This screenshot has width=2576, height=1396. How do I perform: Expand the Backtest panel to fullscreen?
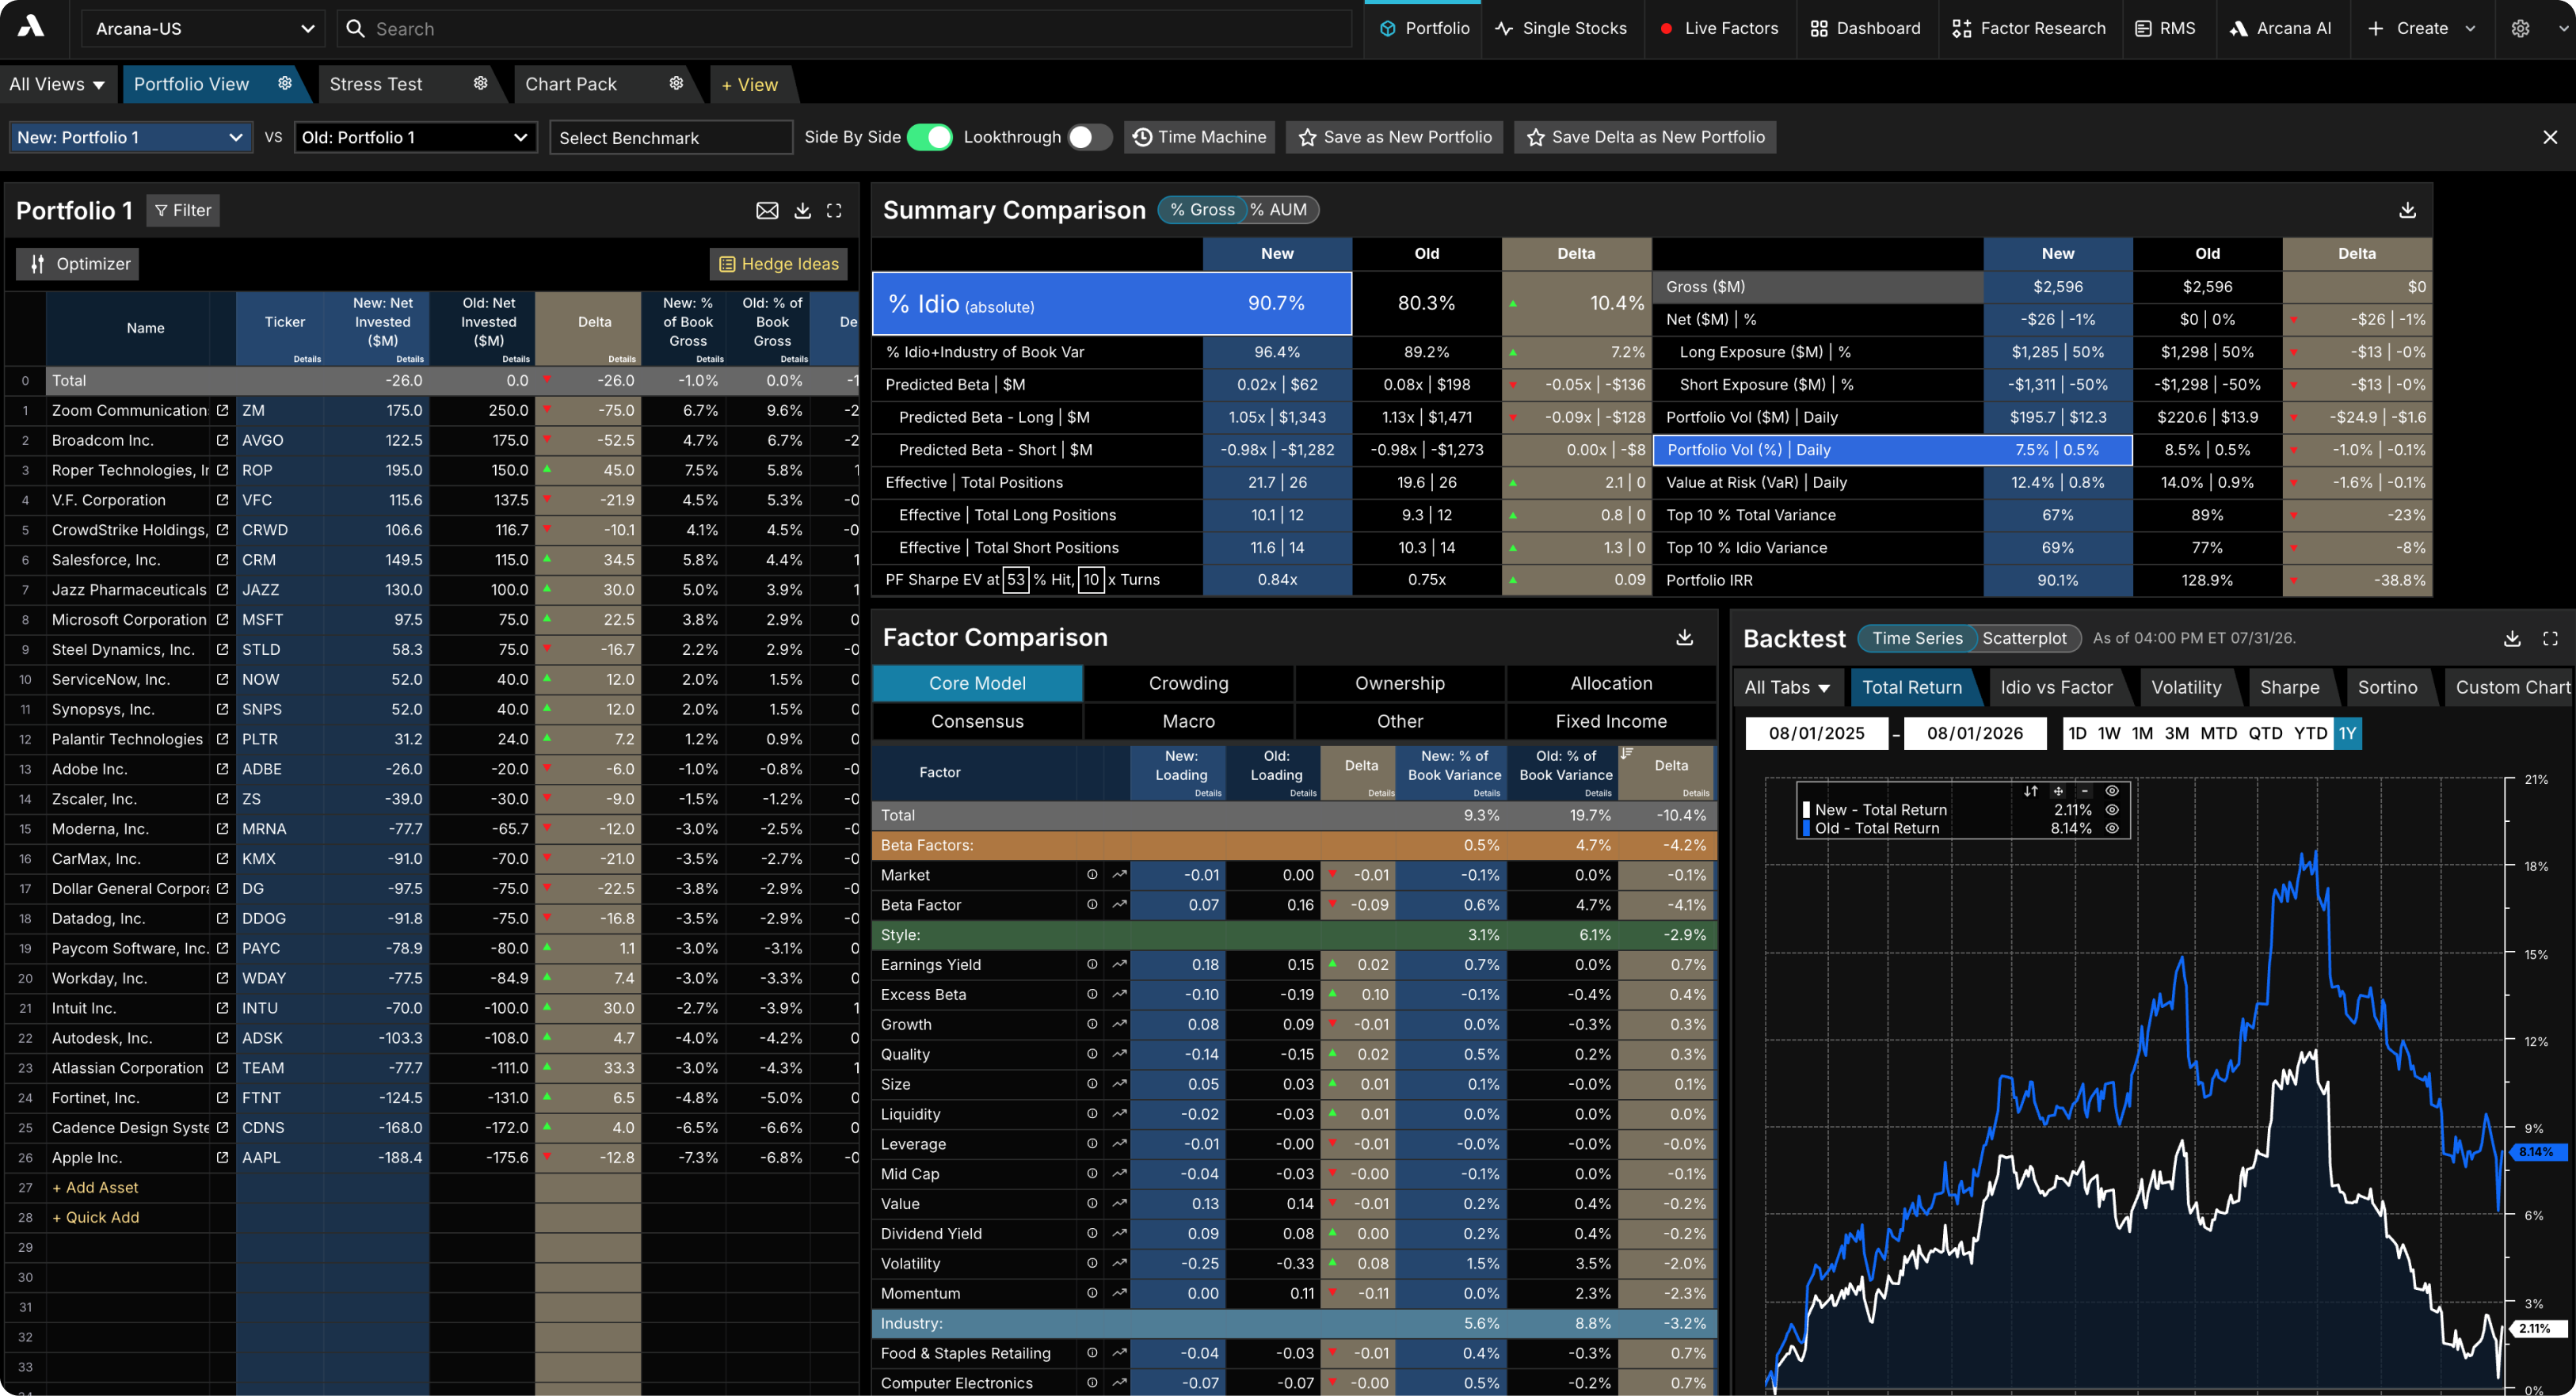pos(2550,638)
